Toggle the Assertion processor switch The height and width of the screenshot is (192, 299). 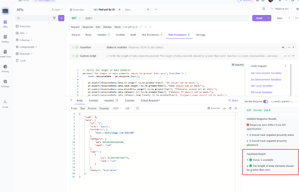[284, 47]
